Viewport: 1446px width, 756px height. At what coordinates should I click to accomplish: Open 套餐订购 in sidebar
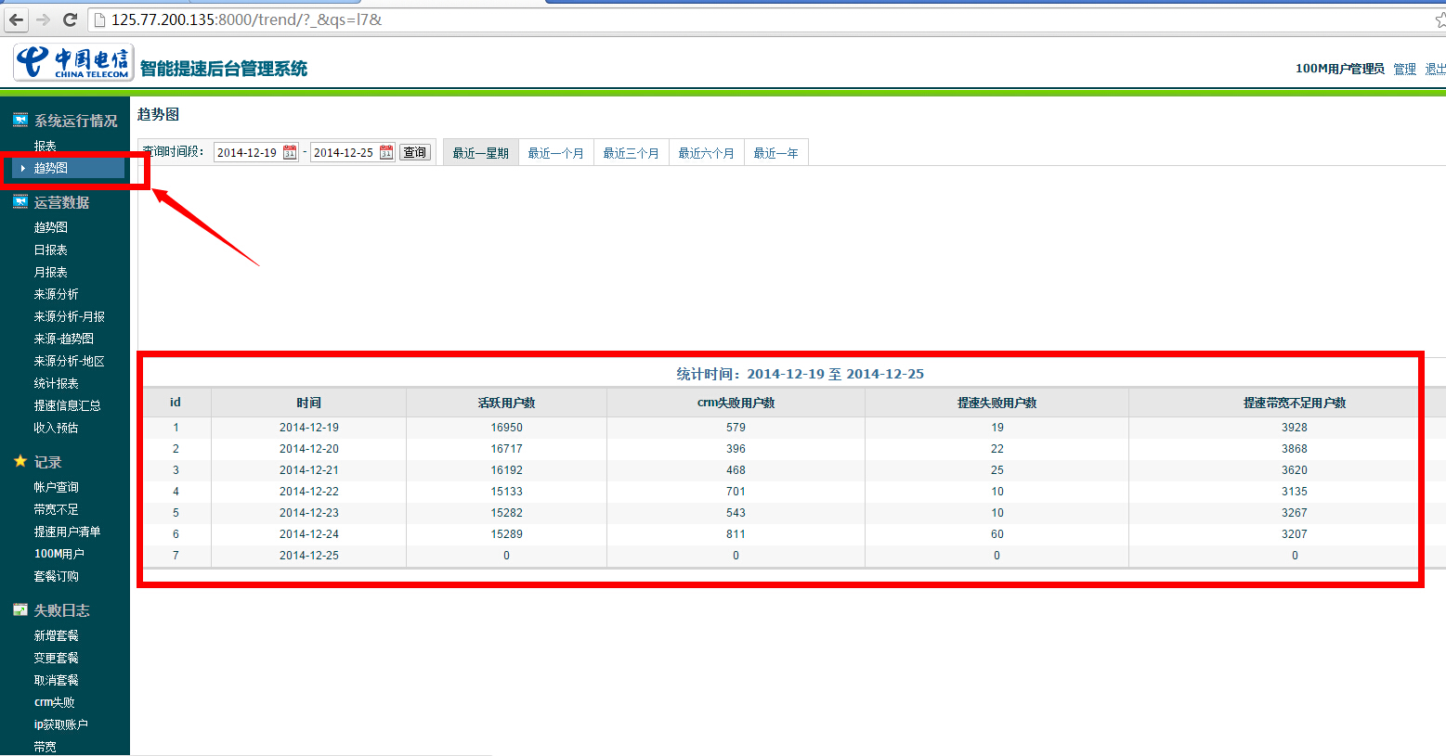56,576
